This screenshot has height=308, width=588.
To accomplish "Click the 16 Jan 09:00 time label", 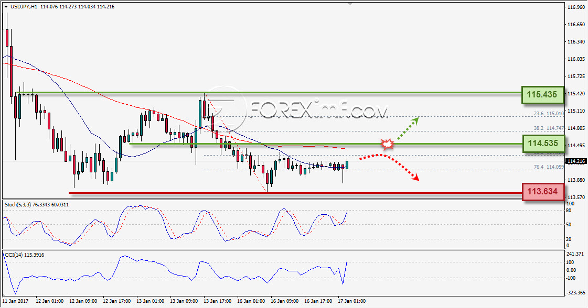I will click(x=285, y=301).
